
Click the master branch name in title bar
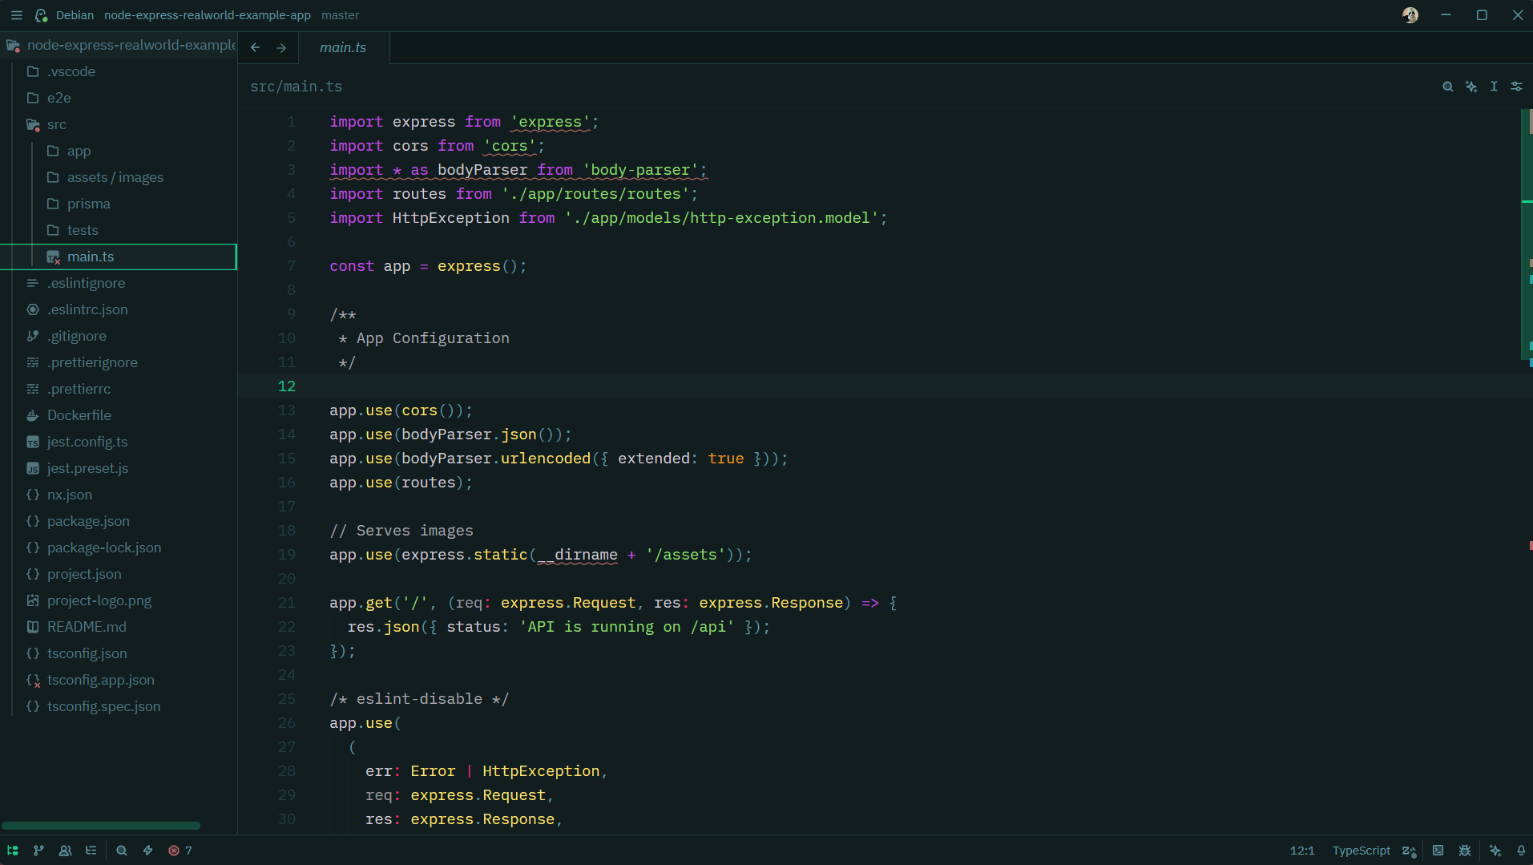tap(341, 15)
